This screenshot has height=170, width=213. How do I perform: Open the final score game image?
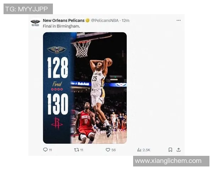[x=85, y=88]
